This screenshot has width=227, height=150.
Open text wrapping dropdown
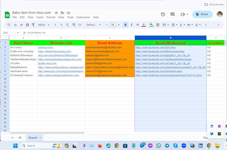(x=190, y=25)
